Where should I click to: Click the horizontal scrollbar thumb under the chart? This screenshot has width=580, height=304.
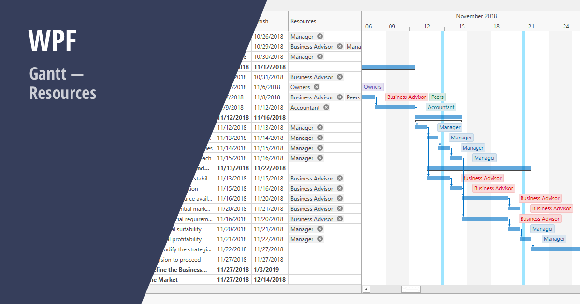(411, 289)
